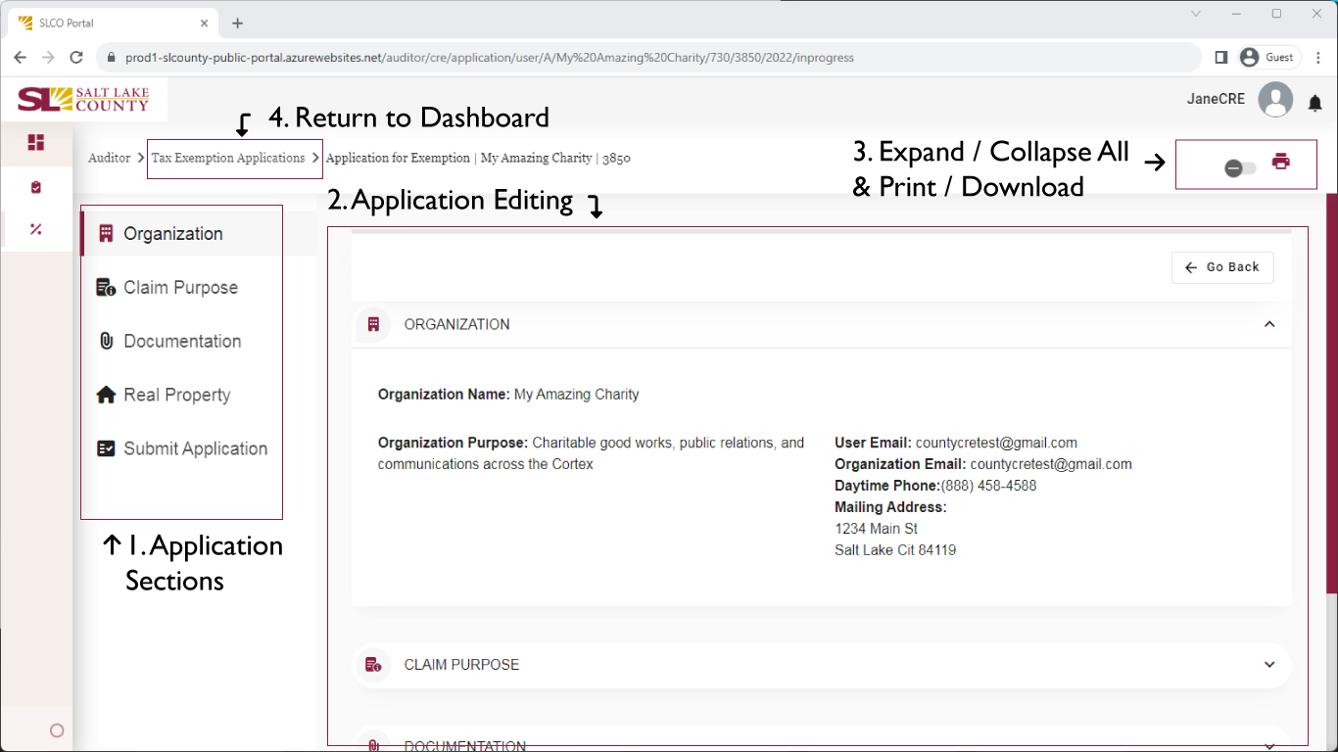The width and height of the screenshot is (1338, 752).
Task: Select Real Property in the section menu
Action: click(176, 396)
